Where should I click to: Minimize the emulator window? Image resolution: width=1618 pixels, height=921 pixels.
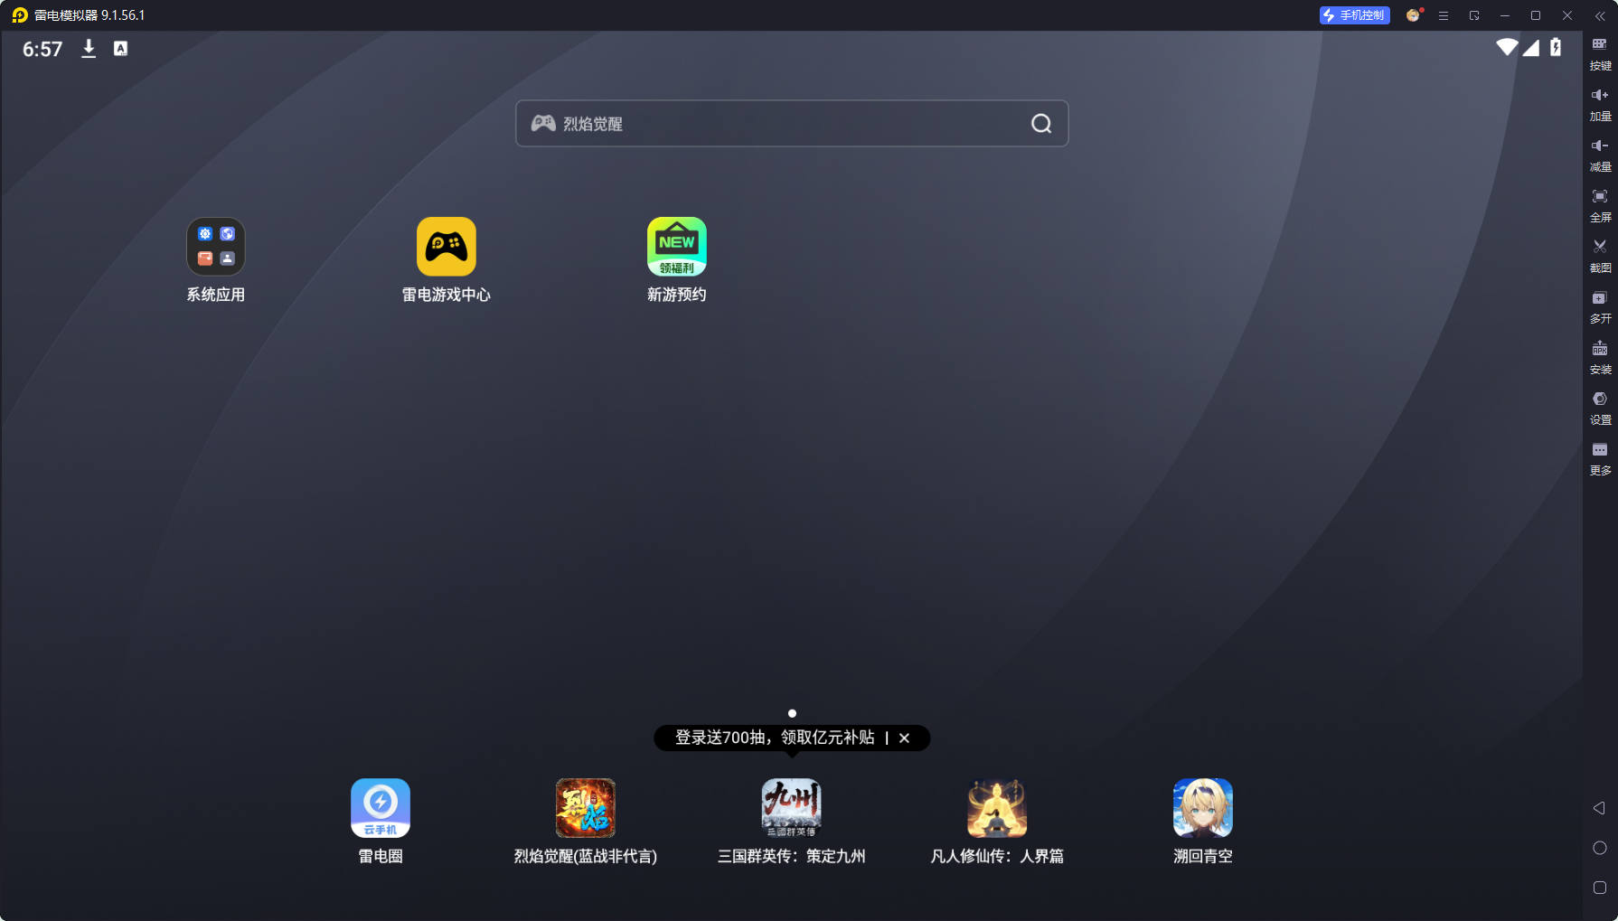point(1505,15)
